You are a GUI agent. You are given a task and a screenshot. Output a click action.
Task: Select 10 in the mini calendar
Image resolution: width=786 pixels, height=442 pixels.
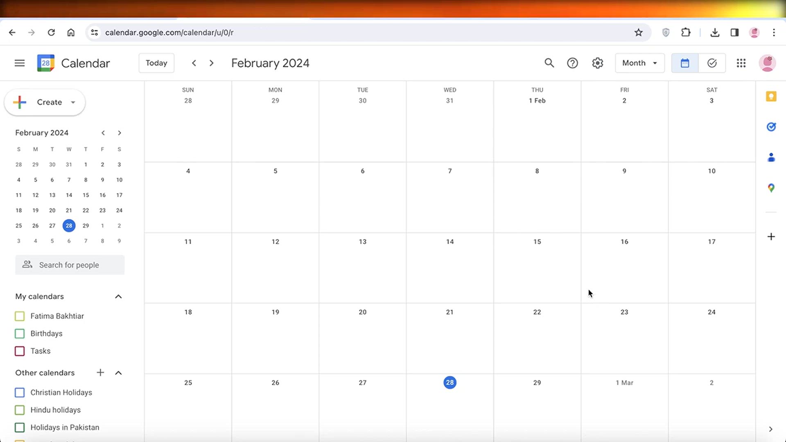point(119,180)
